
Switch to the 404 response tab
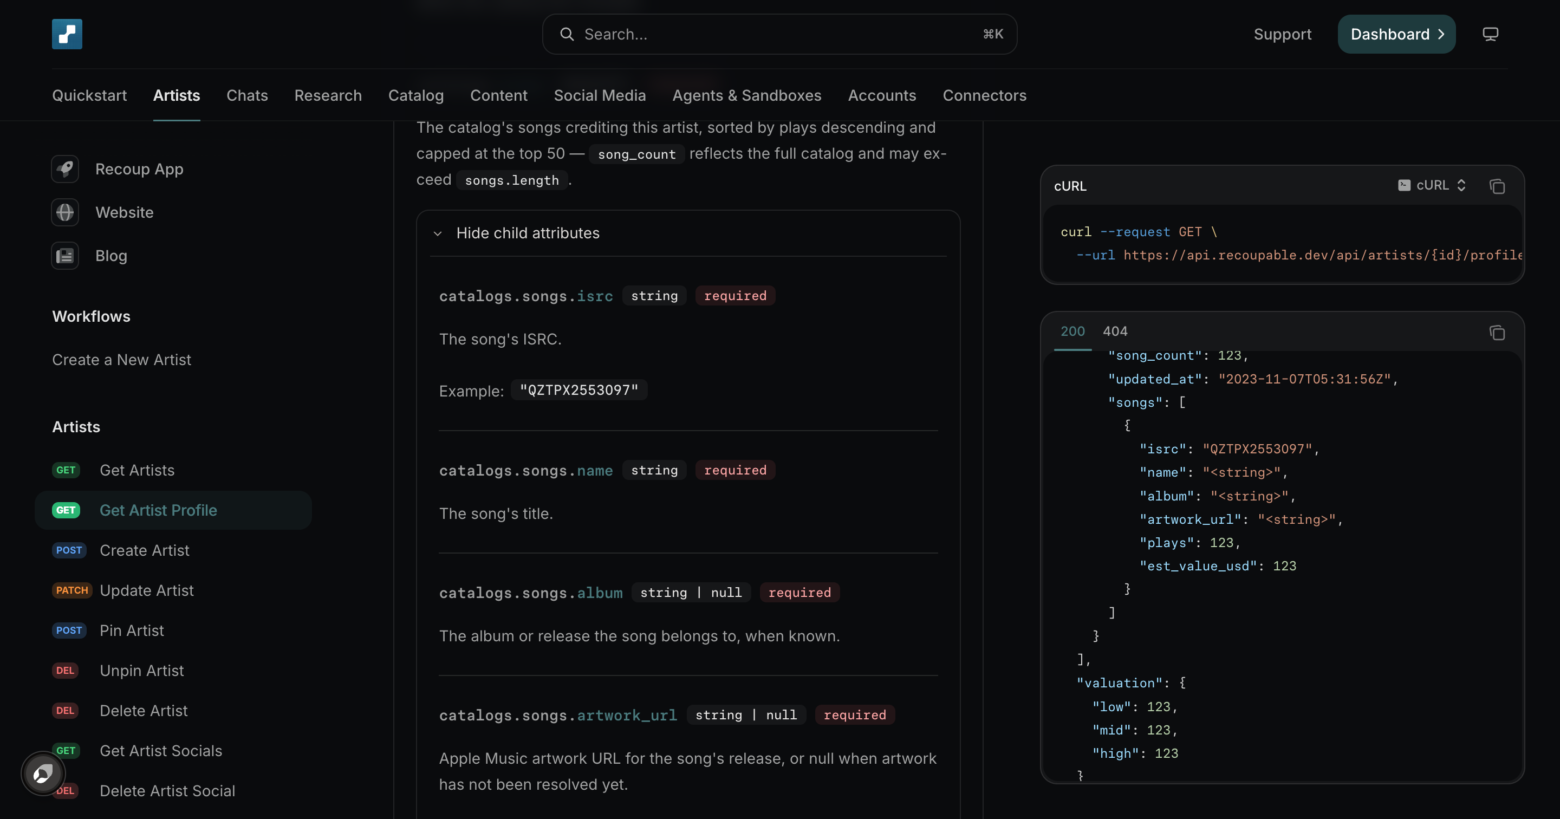tap(1115, 331)
